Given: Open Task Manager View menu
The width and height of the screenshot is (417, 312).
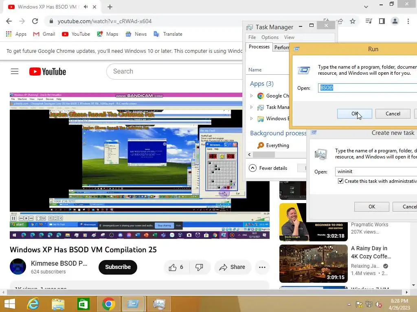Looking at the screenshot, I should 289,37.
